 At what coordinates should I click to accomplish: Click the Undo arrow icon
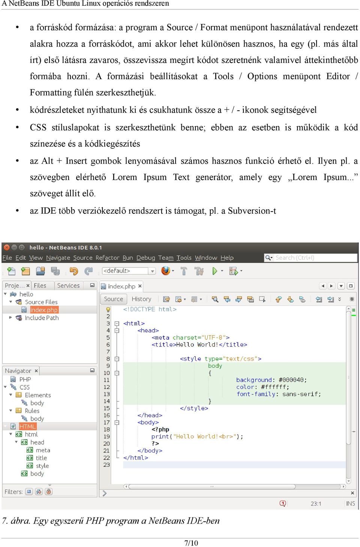pos(74,271)
